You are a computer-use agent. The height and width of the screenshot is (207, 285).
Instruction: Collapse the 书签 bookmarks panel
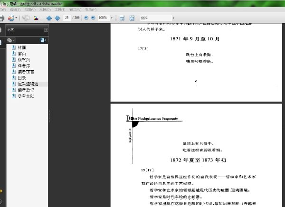point(46,30)
